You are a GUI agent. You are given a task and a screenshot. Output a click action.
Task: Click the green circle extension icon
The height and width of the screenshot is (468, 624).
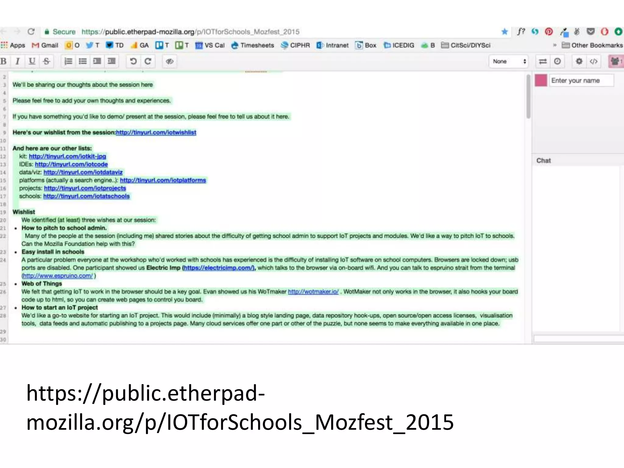pos(618,31)
